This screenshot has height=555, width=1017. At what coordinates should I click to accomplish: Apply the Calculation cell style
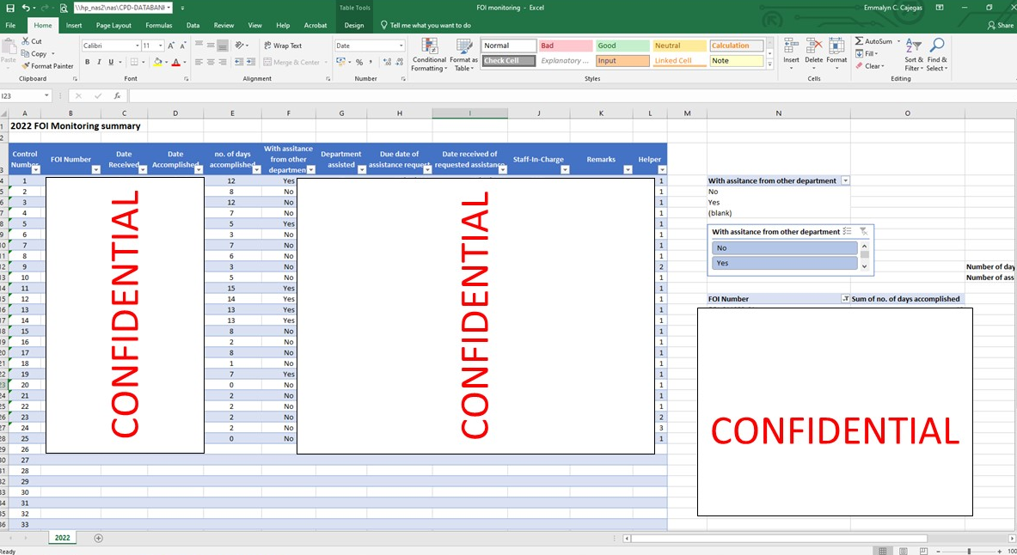coord(736,46)
